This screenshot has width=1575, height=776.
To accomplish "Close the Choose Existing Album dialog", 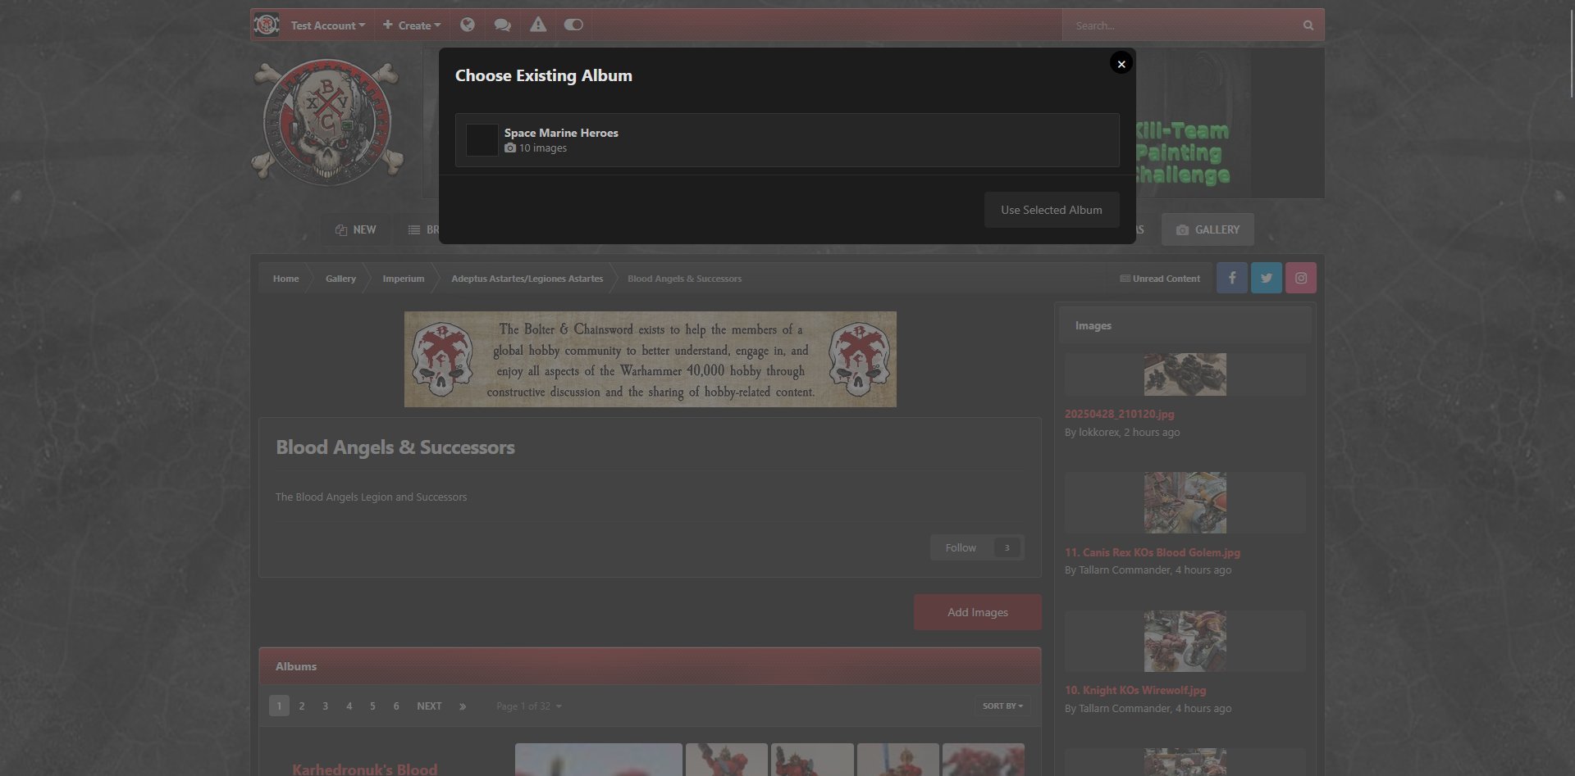I will pos(1121,63).
